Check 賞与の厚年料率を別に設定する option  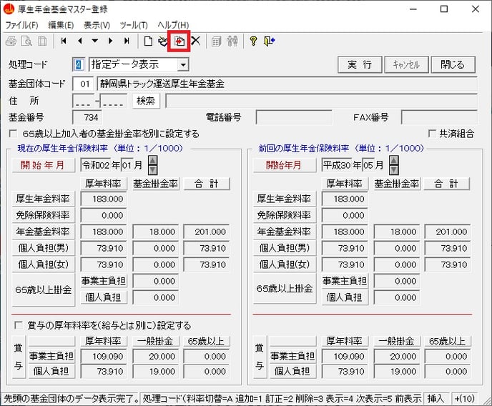(19, 325)
